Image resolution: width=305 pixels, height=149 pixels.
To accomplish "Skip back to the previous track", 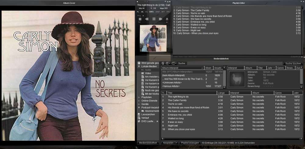I will click(x=147, y=19).
